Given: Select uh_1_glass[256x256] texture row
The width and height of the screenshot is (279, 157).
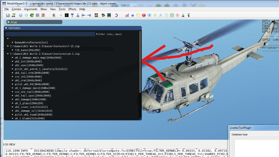Looking at the screenshot, I should (29, 103).
